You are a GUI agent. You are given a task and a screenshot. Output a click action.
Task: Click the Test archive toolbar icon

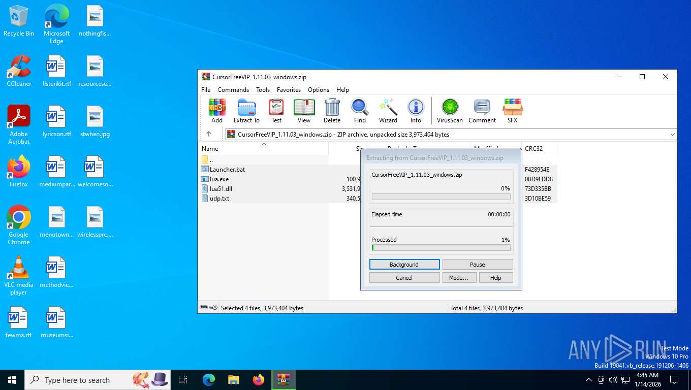tap(276, 111)
